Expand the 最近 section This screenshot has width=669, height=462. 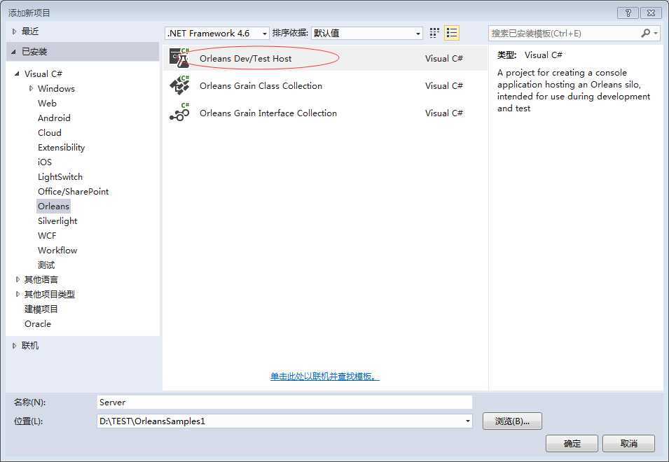click(15, 31)
